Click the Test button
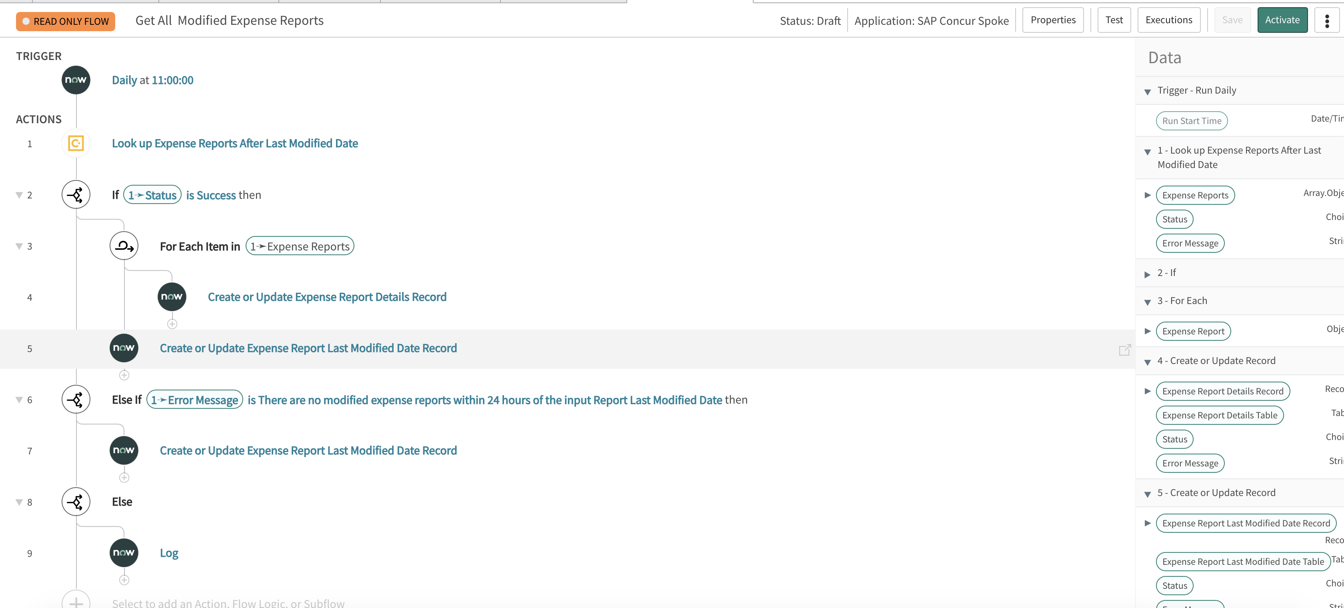 click(1113, 20)
